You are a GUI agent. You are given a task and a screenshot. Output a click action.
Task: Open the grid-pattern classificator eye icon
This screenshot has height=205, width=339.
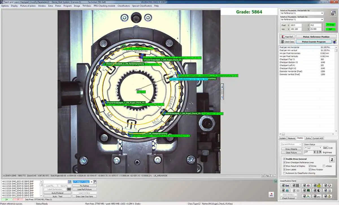click(x=296, y=185)
